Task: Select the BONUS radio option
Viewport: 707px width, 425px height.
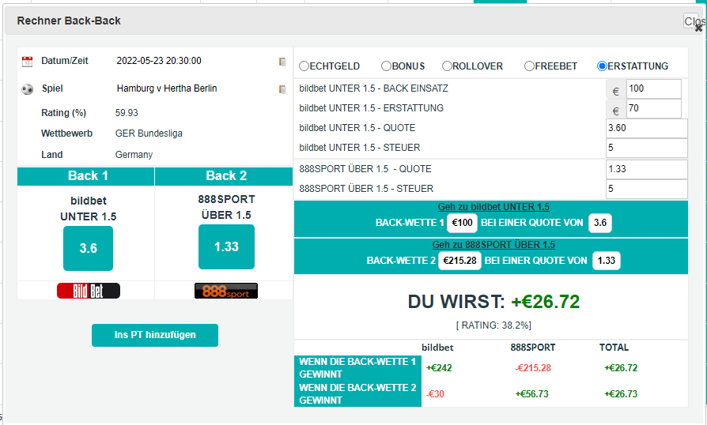Action: coord(386,66)
